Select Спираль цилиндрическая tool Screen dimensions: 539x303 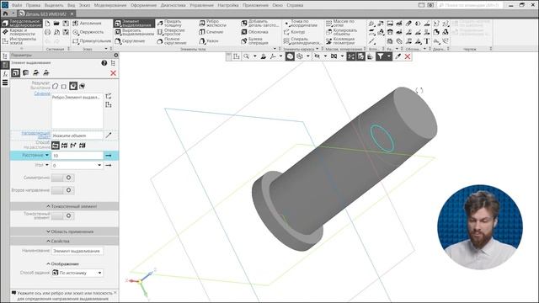(x=302, y=41)
